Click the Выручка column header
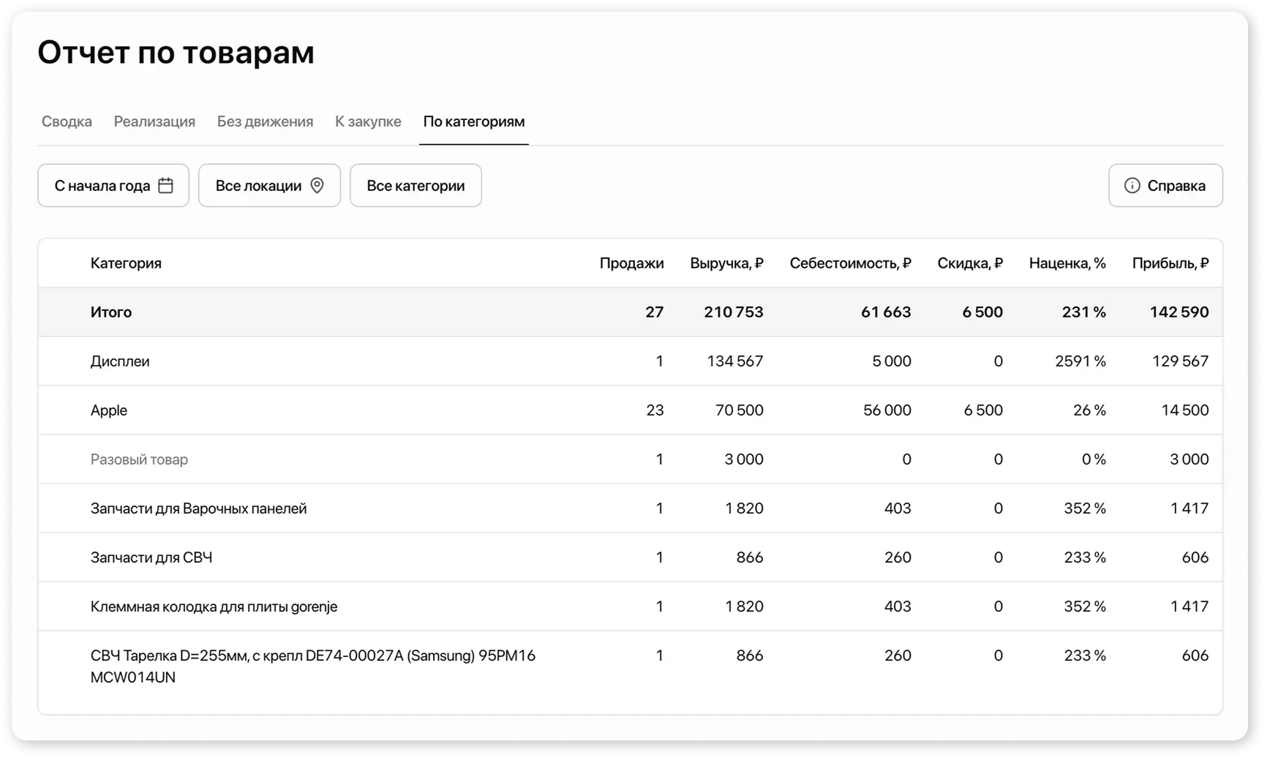This screenshot has height=758, width=1270. [726, 263]
